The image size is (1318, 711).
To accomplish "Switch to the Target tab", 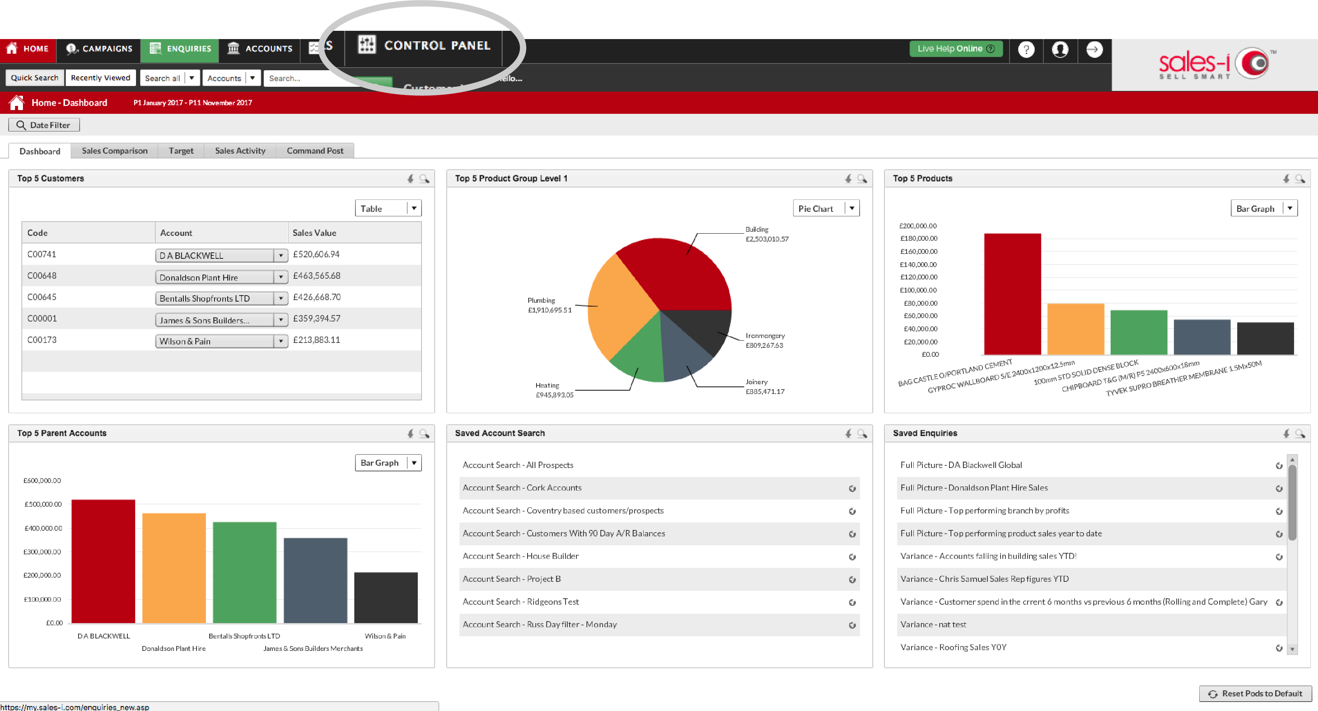I will pyautogui.click(x=181, y=150).
